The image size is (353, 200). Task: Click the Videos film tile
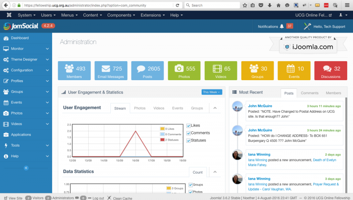[x=215, y=69]
